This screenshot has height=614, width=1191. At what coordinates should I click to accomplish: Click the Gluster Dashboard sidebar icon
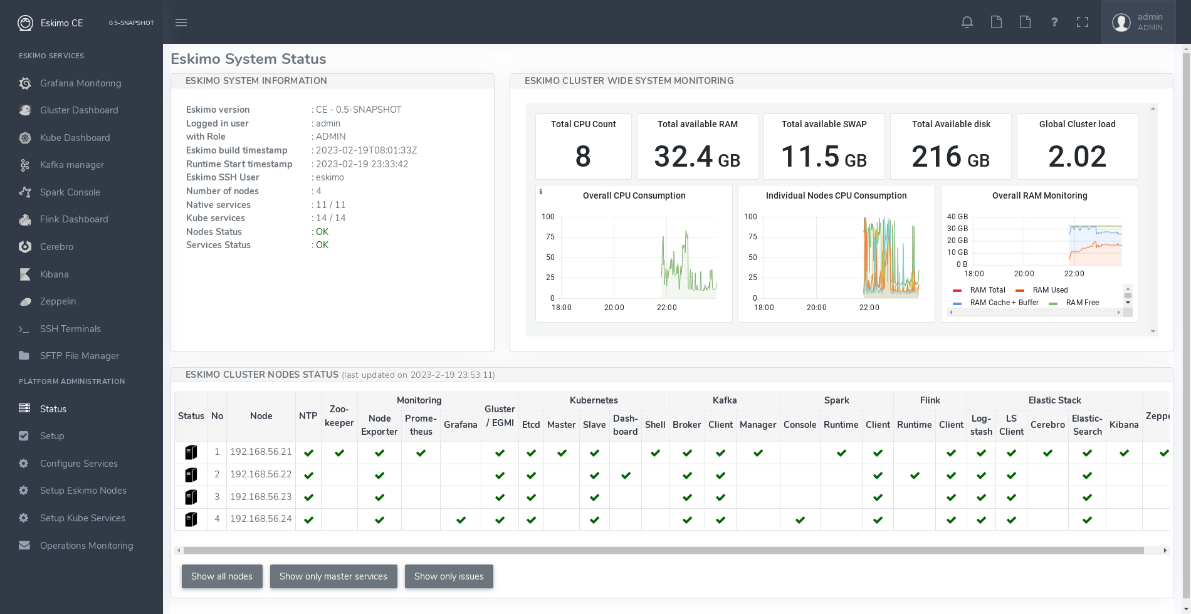click(24, 110)
